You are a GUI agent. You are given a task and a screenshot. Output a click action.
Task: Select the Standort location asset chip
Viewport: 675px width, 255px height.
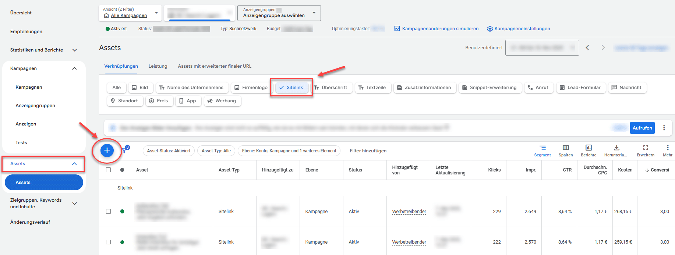pos(125,101)
